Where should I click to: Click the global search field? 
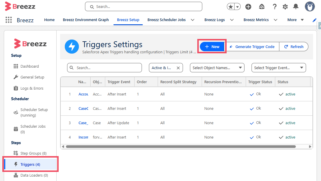[144, 6]
